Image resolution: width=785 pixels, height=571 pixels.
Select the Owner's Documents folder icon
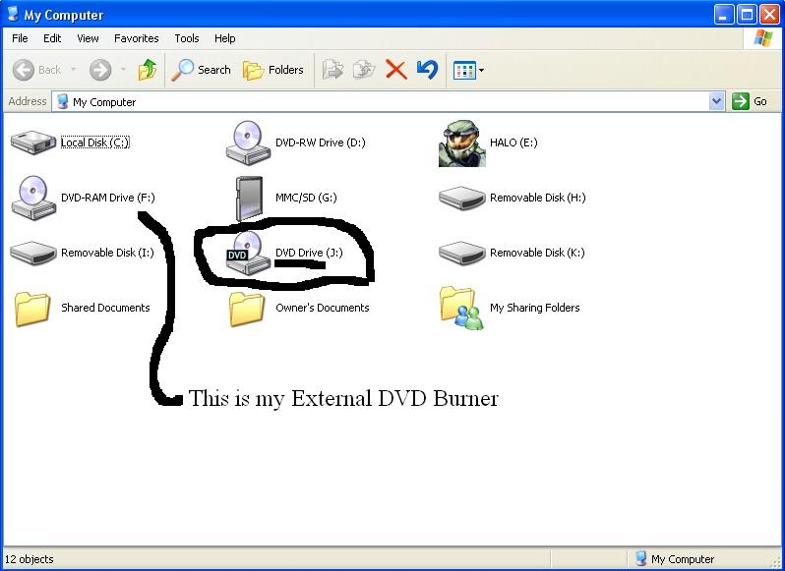(x=247, y=309)
